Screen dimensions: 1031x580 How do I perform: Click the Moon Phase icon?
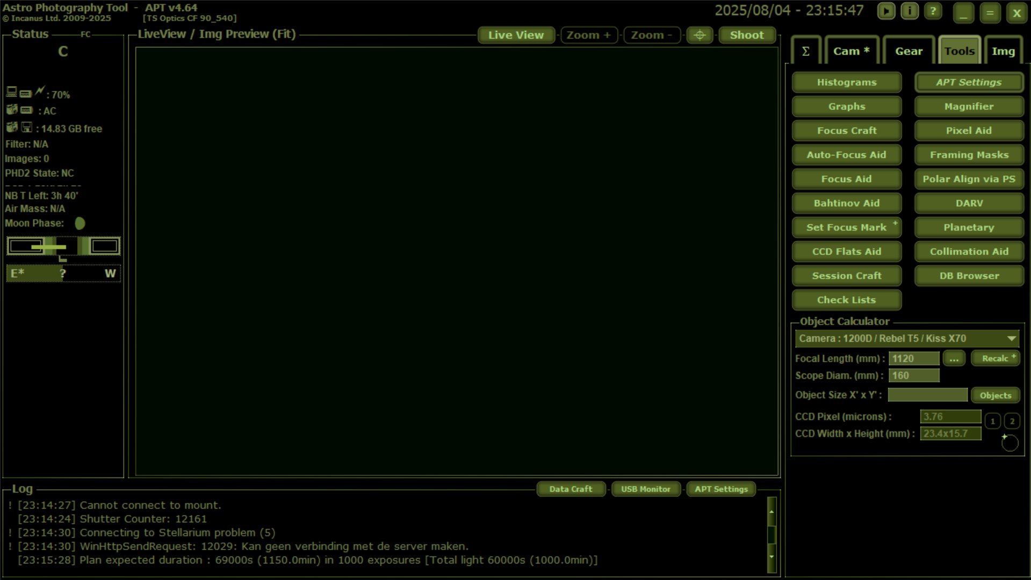[80, 224]
